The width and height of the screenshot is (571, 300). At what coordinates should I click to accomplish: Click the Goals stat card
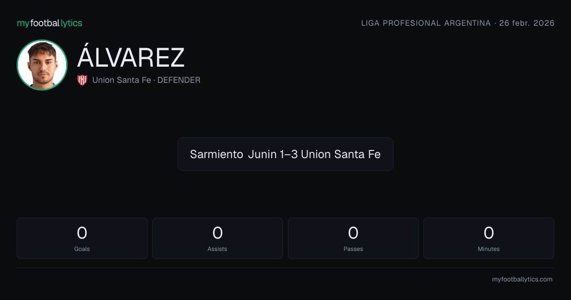82,238
